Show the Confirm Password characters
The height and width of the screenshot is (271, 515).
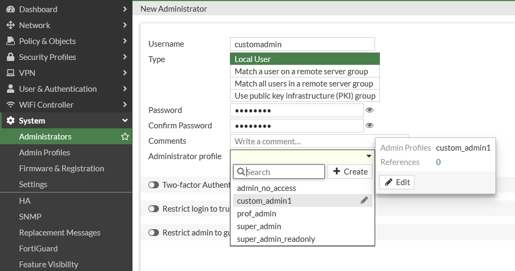click(x=369, y=125)
